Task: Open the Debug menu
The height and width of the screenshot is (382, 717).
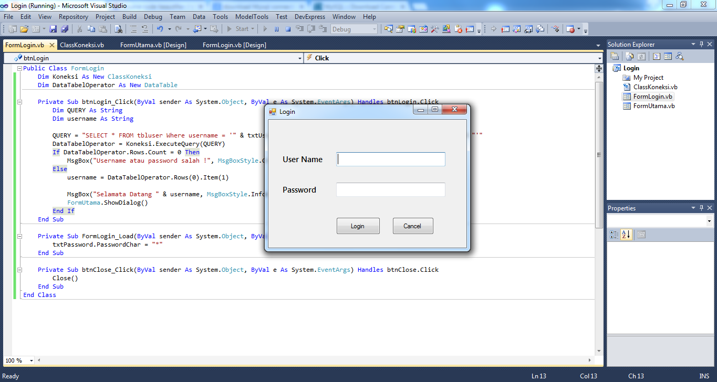Action: (x=153, y=16)
